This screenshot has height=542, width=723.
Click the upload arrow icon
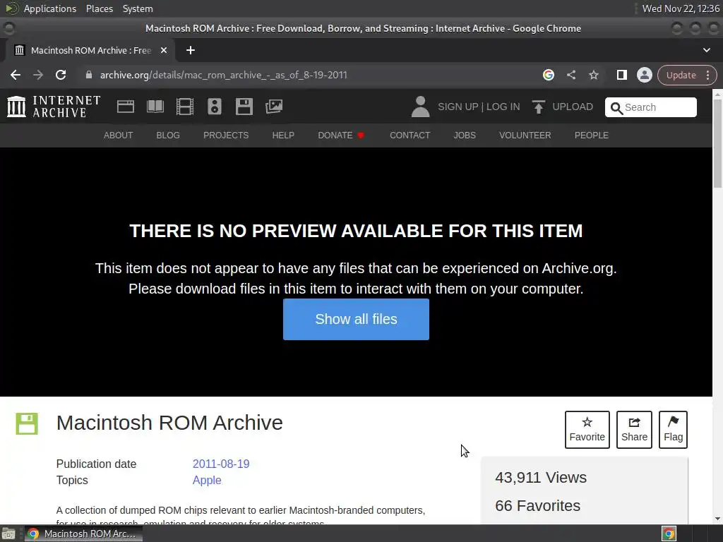pyautogui.click(x=538, y=107)
